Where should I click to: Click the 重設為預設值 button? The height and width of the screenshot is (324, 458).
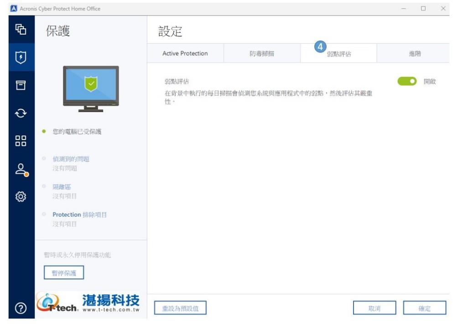pyautogui.click(x=180, y=308)
